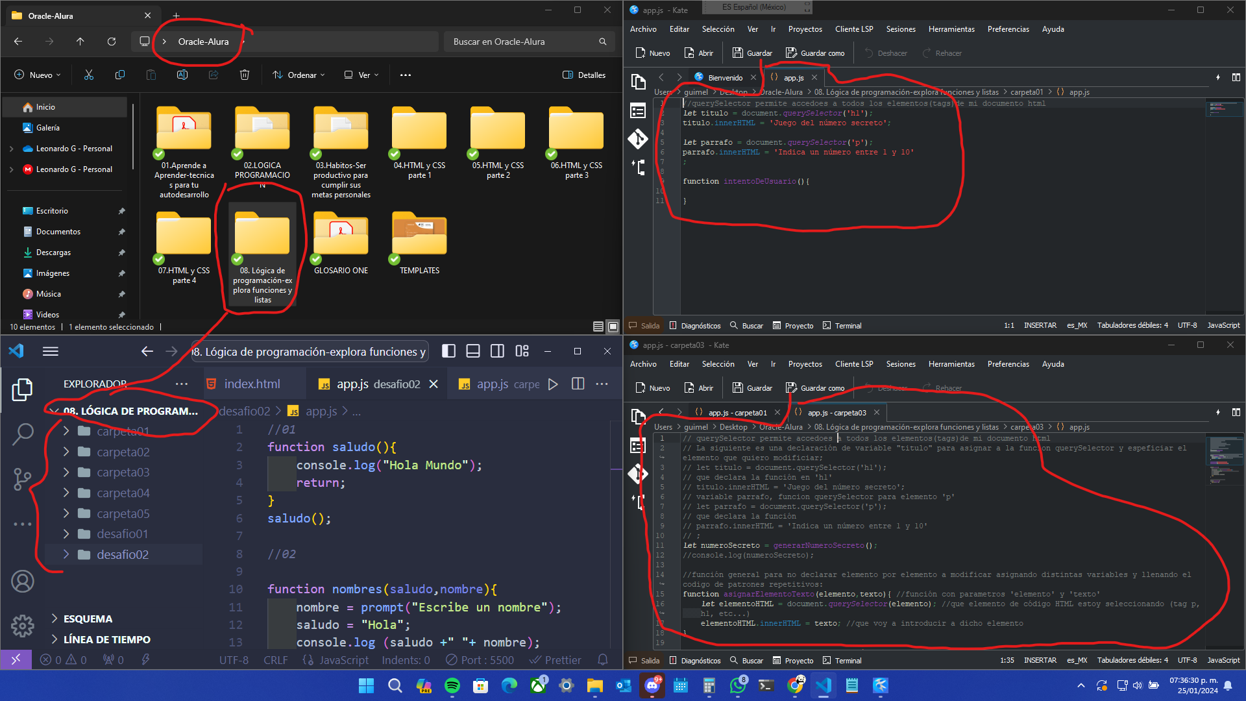
Task: Split the VS Code editor to the right
Action: (x=578, y=384)
